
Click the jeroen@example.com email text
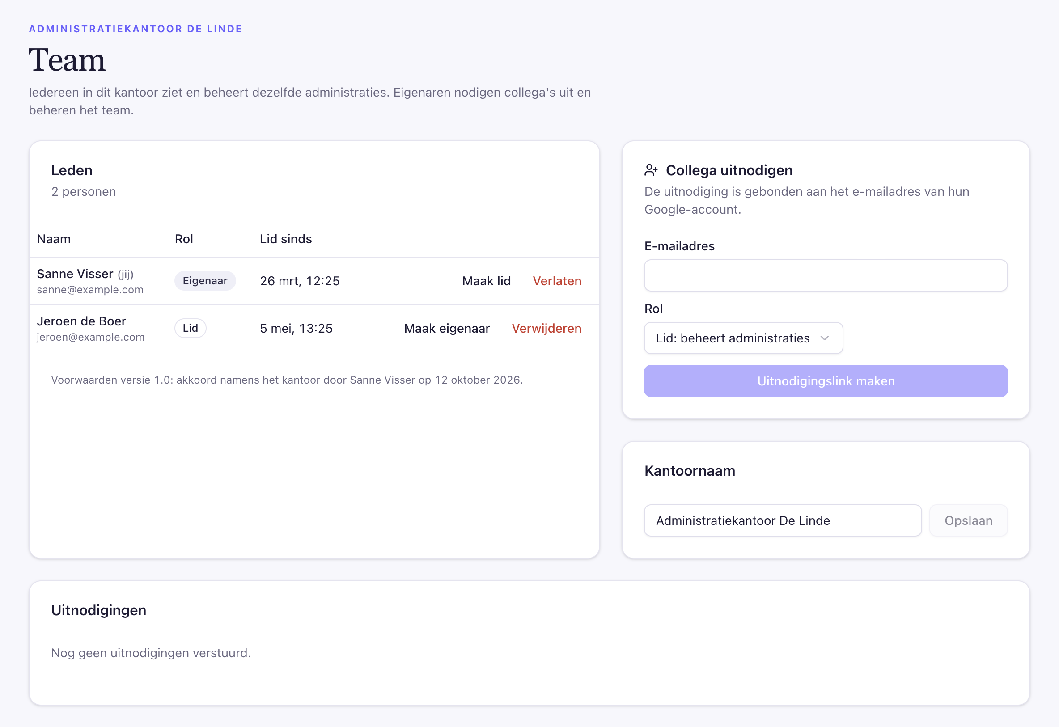point(91,337)
